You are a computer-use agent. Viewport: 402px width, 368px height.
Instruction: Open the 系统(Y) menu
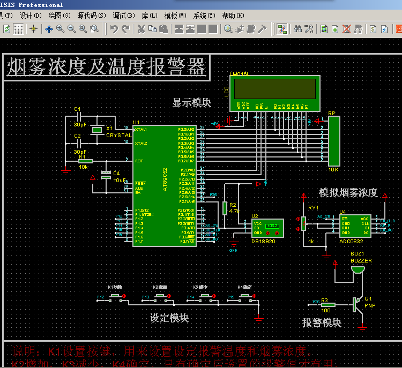click(x=204, y=16)
